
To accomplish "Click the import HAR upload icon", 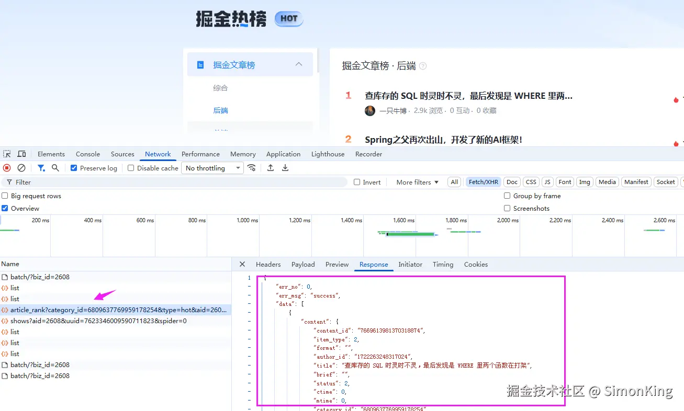I will (271, 168).
